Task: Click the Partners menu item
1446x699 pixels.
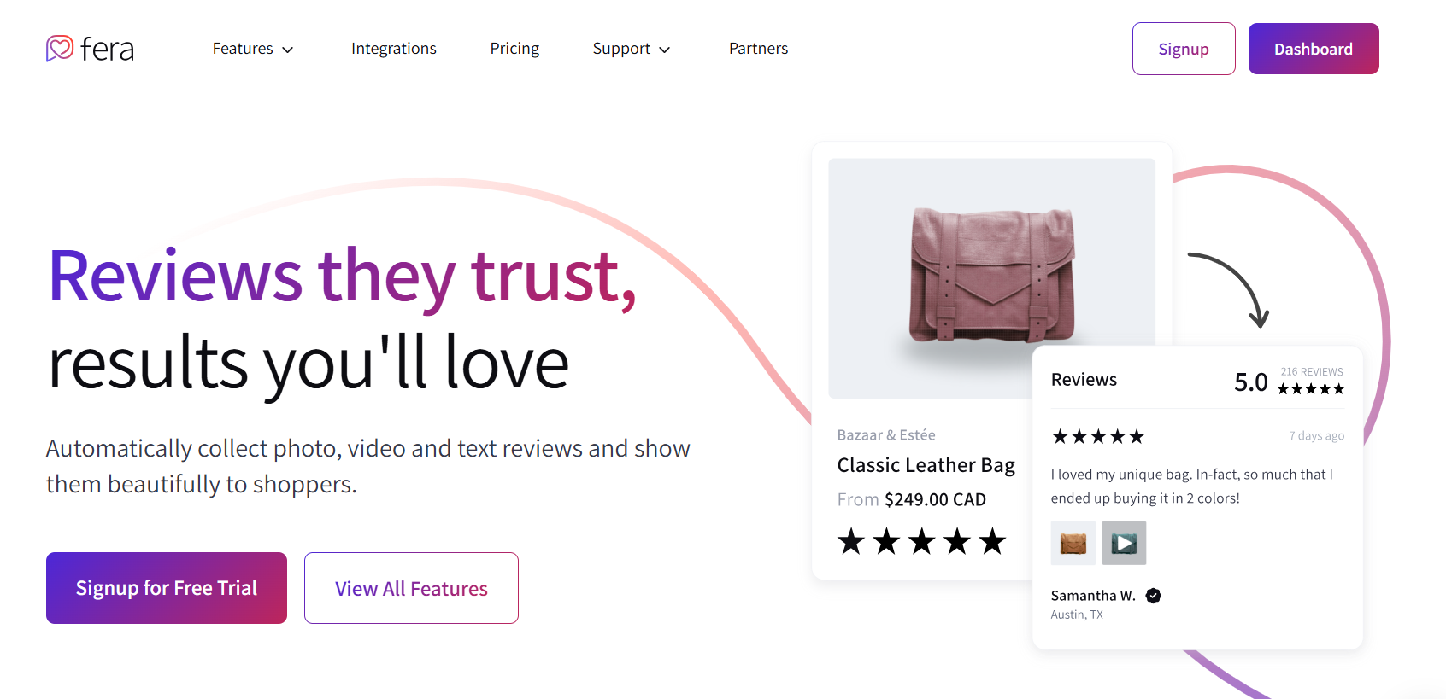Action: [x=758, y=49]
